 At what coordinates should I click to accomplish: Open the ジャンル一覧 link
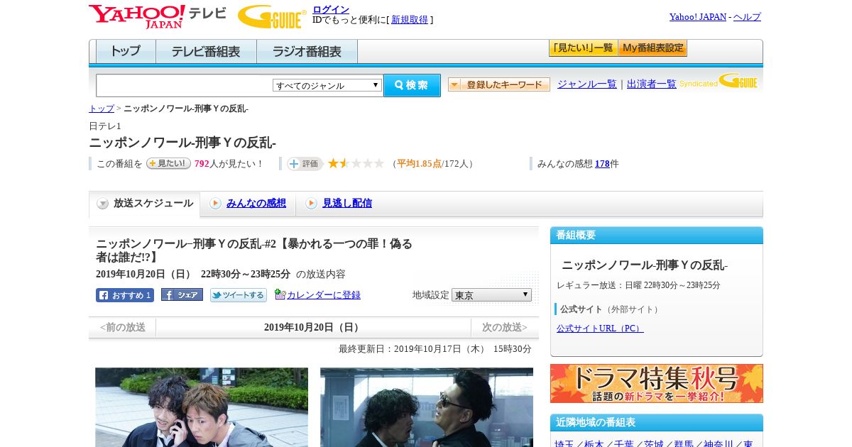(x=587, y=84)
